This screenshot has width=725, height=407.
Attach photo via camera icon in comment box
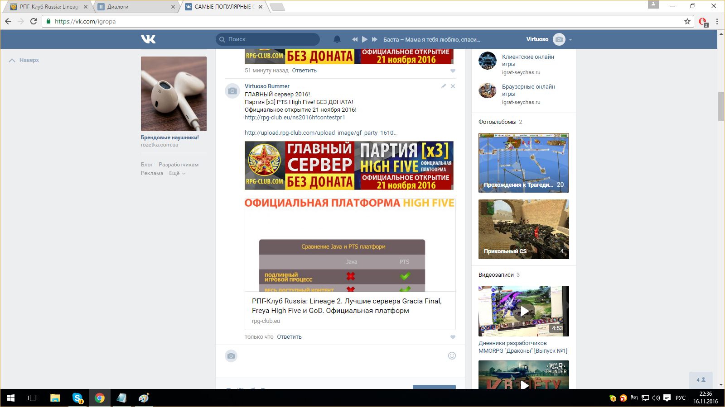(x=231, y=356)
